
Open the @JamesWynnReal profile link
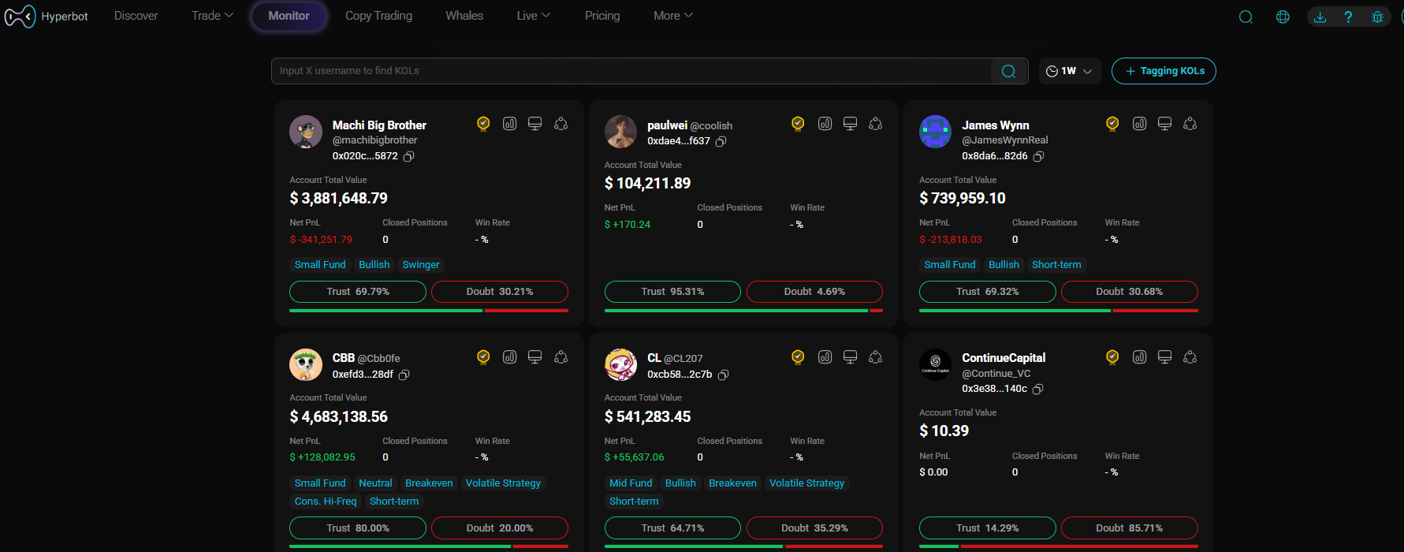coord(1004,140)
